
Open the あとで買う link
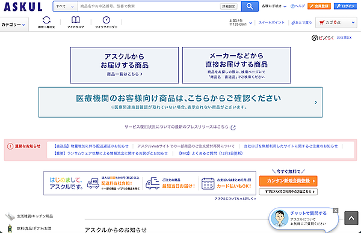pyautogui.click(x=301, y=22)
